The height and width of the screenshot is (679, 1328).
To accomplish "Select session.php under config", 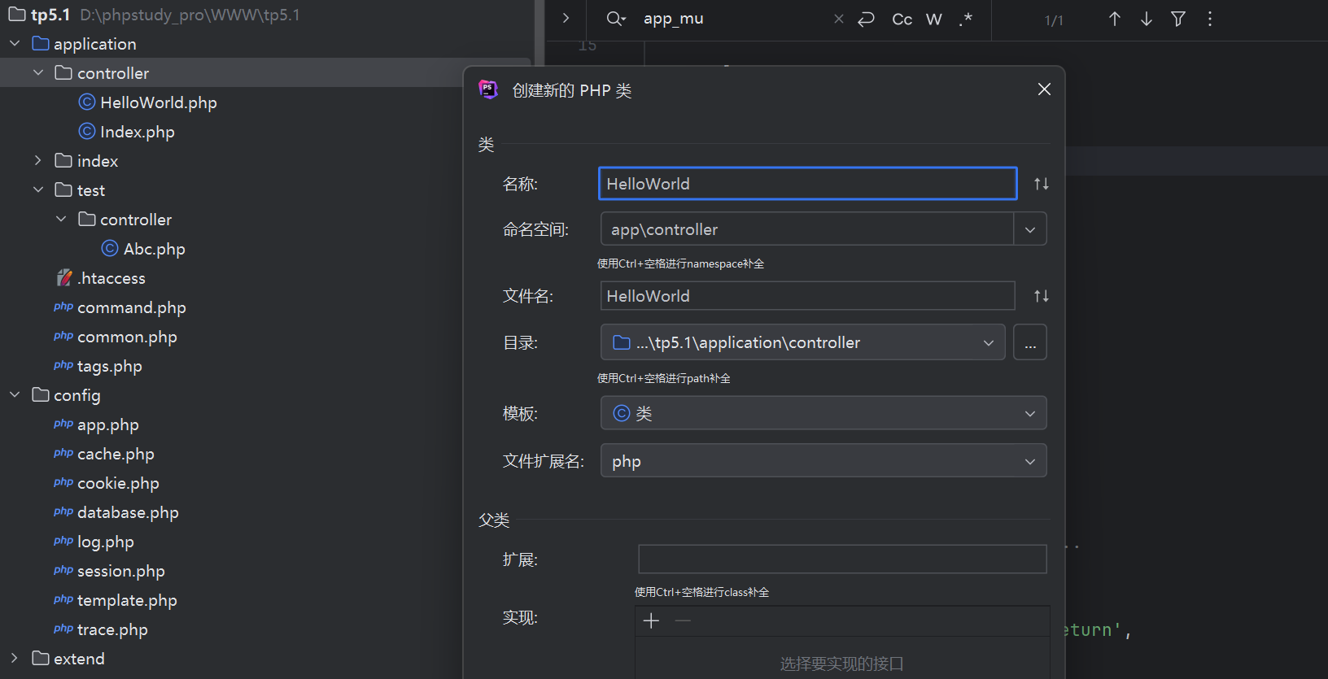I will point(121,571).
